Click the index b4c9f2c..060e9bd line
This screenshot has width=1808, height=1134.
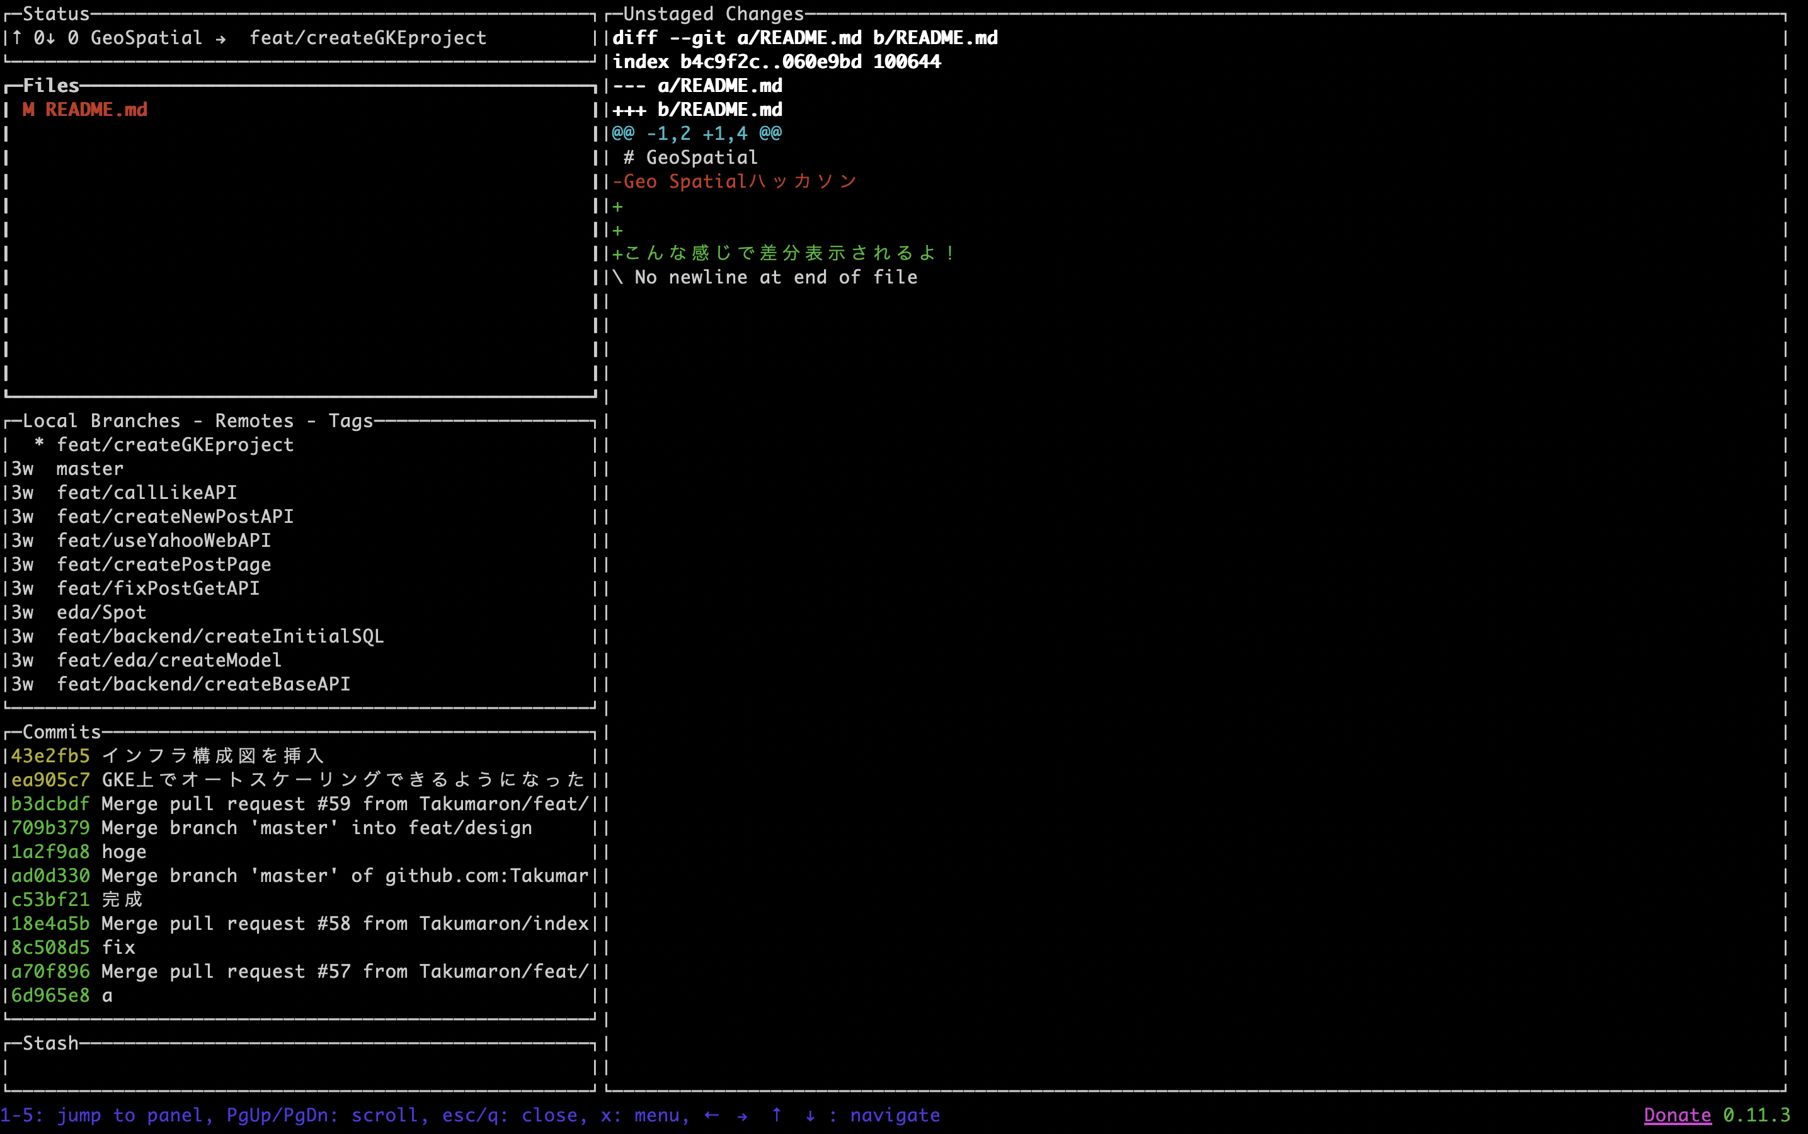(777, 62)
